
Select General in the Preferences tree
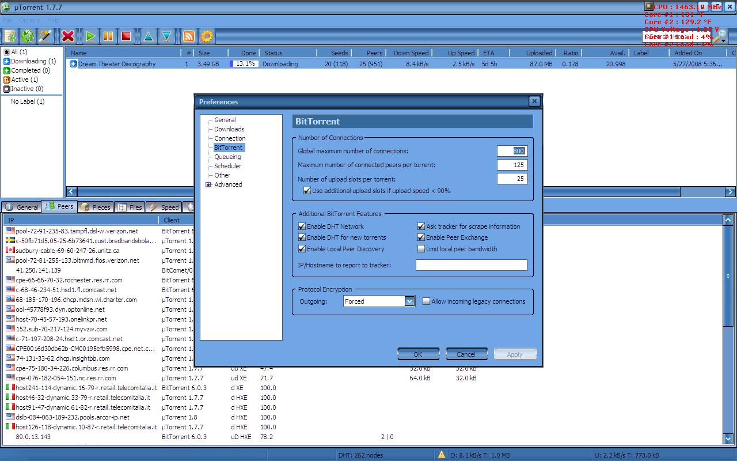[225, 120]
